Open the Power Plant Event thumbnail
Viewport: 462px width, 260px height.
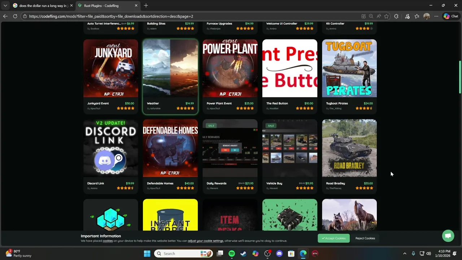230,68
